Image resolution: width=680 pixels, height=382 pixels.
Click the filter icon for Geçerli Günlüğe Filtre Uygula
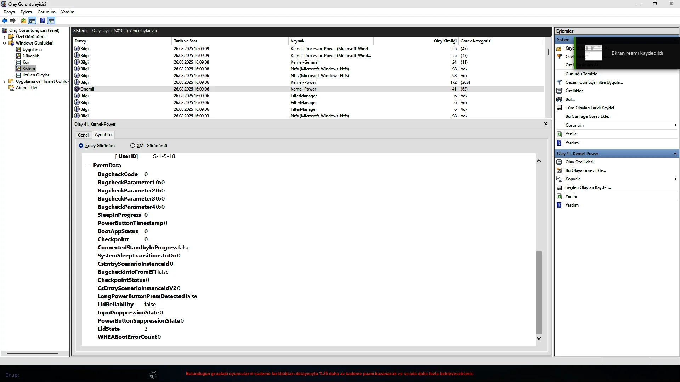click(559, 82)
